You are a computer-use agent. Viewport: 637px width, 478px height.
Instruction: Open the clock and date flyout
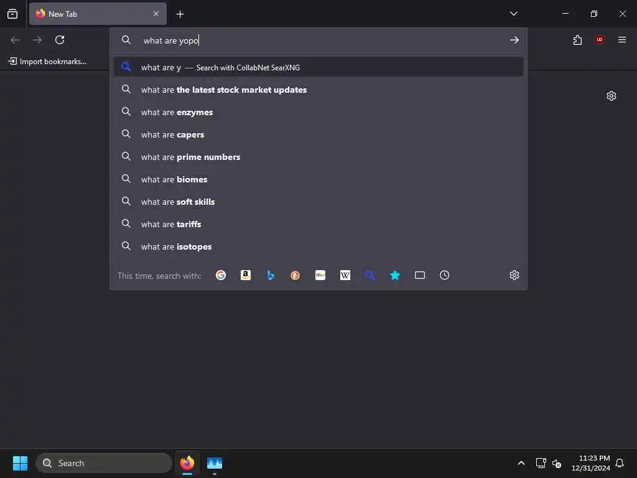(591, 463)
